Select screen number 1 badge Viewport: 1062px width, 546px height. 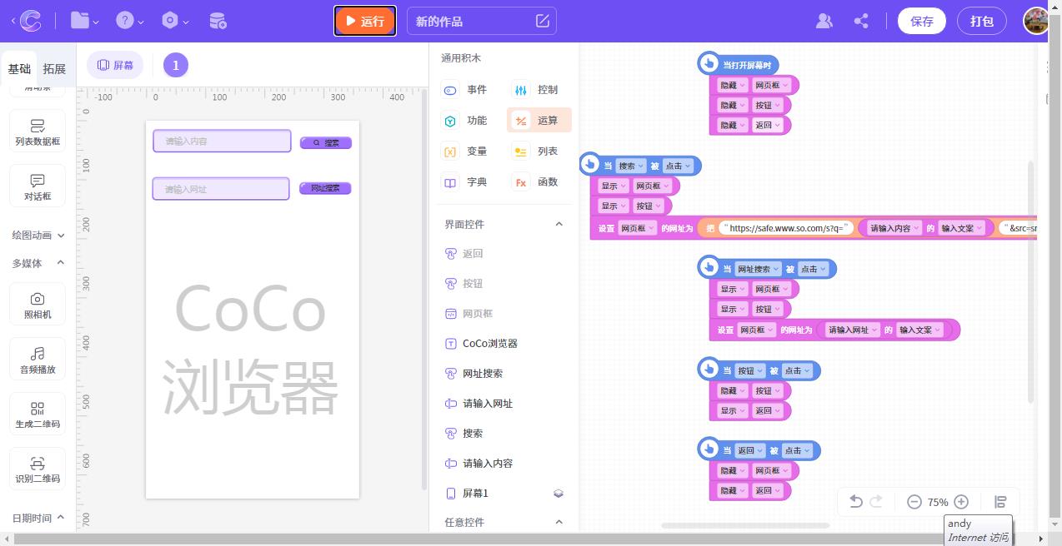coord(176,65)
